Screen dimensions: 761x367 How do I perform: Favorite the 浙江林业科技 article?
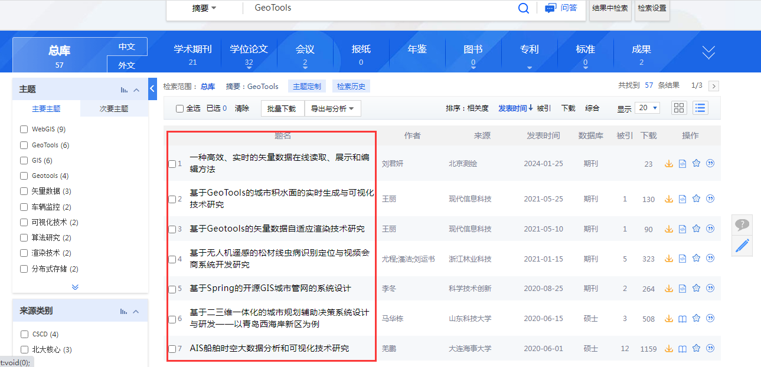696,258
